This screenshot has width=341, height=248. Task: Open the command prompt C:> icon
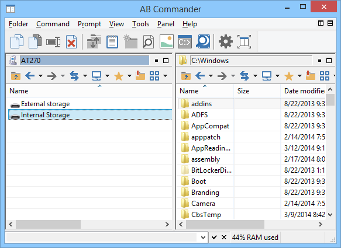click(x=185, y=41)
